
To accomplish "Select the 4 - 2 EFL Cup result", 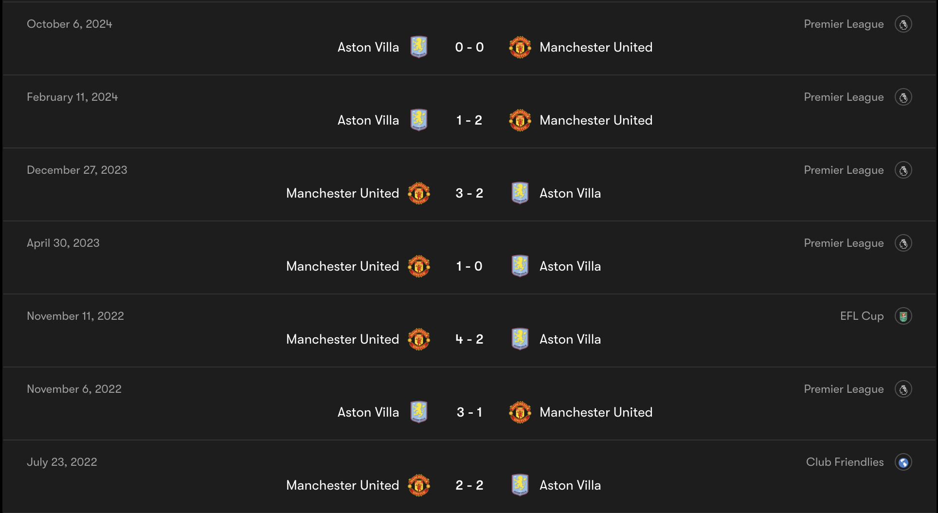I will coord(469,339).
